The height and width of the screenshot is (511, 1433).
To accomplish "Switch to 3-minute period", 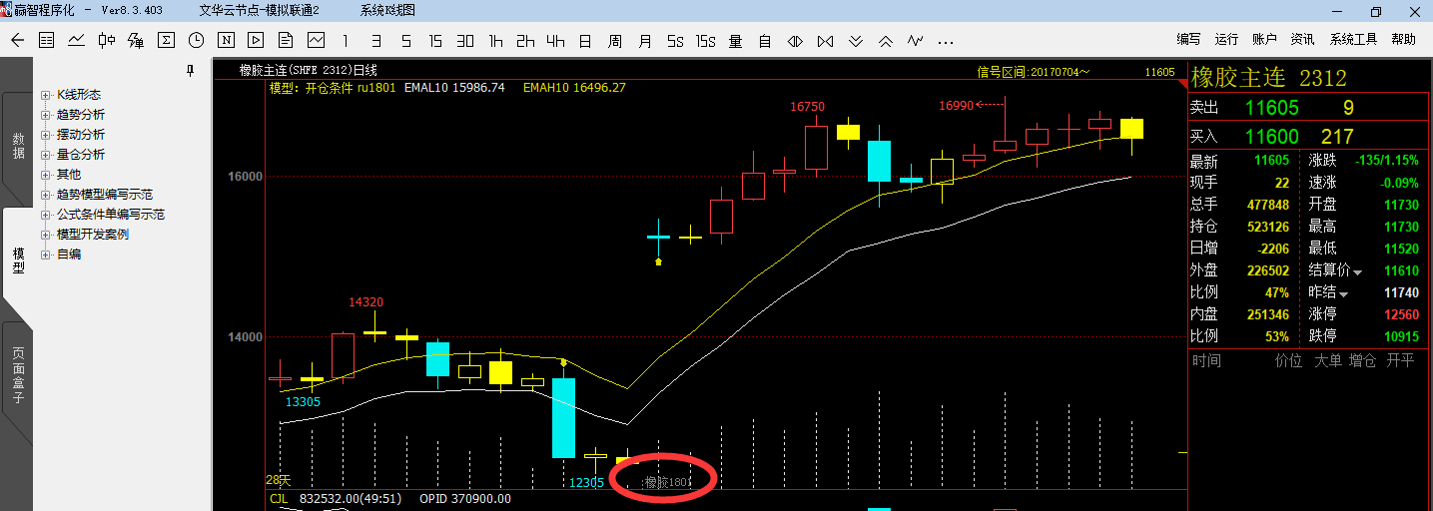I will [x=375, y=41].
